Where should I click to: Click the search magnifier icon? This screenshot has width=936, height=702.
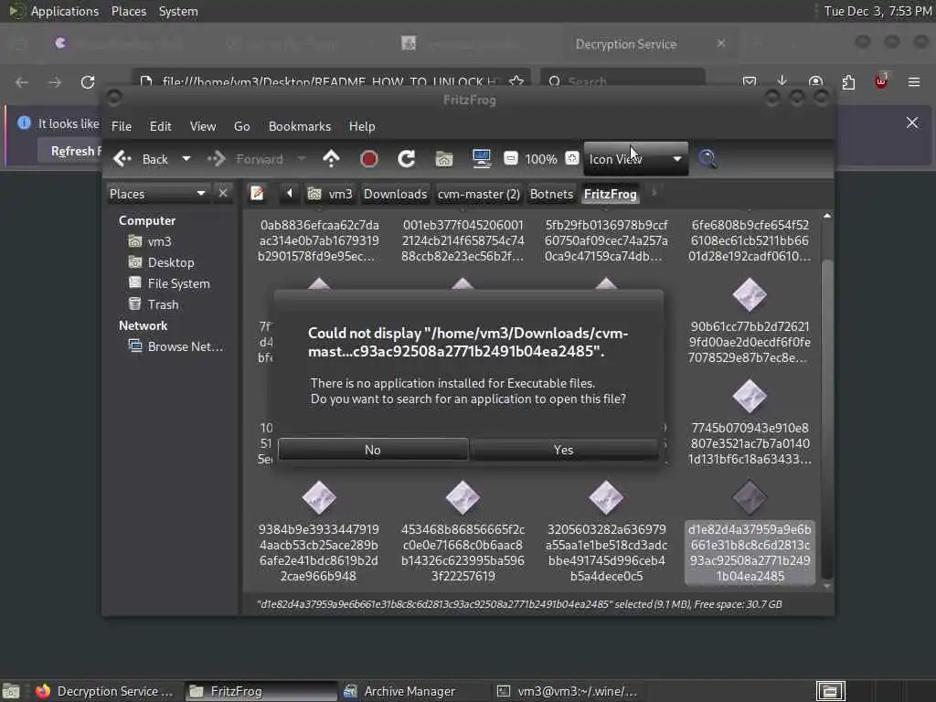click(x=707, y=159)
